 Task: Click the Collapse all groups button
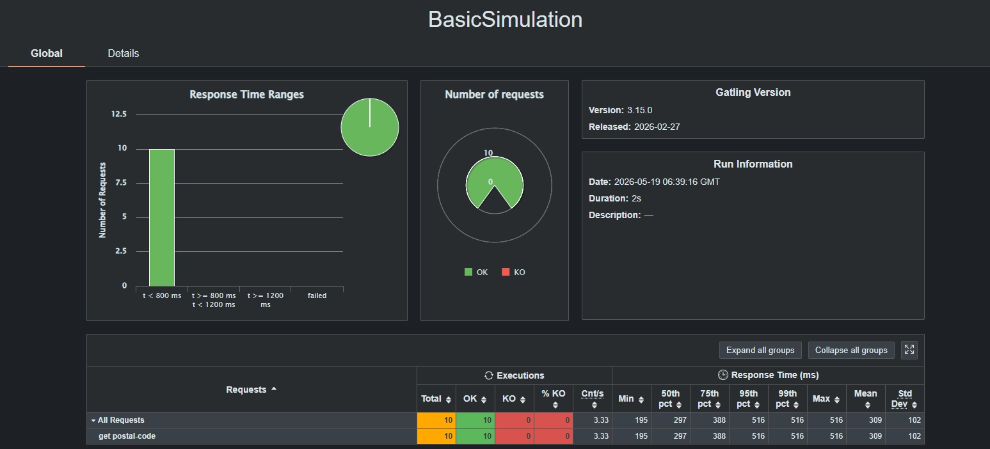click(851, 350)
